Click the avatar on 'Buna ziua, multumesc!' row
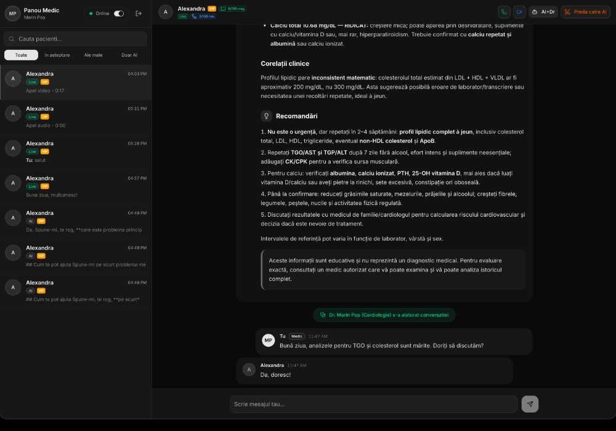Viewport: 616px width, 431px height. point(13,183)
